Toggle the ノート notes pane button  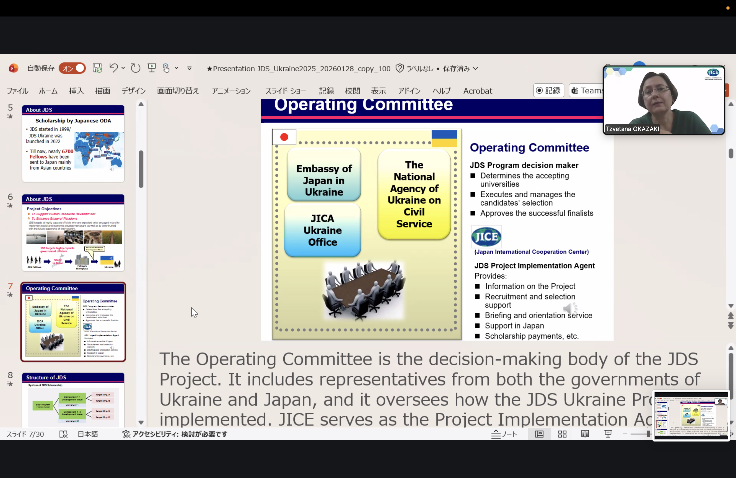point(504,434)
